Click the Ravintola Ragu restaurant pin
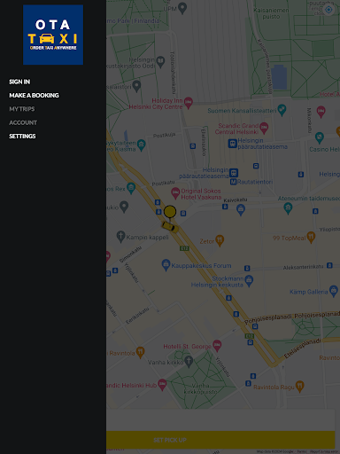Image resolution: width=340 pixels, height=454 pixels. [300, 386]
